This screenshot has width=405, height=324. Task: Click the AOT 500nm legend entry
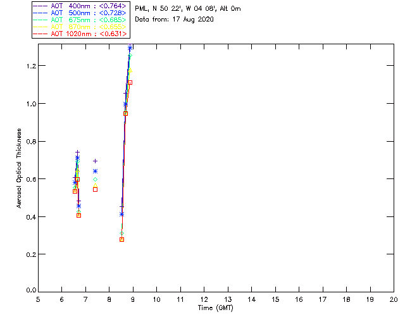coord(80,13)
